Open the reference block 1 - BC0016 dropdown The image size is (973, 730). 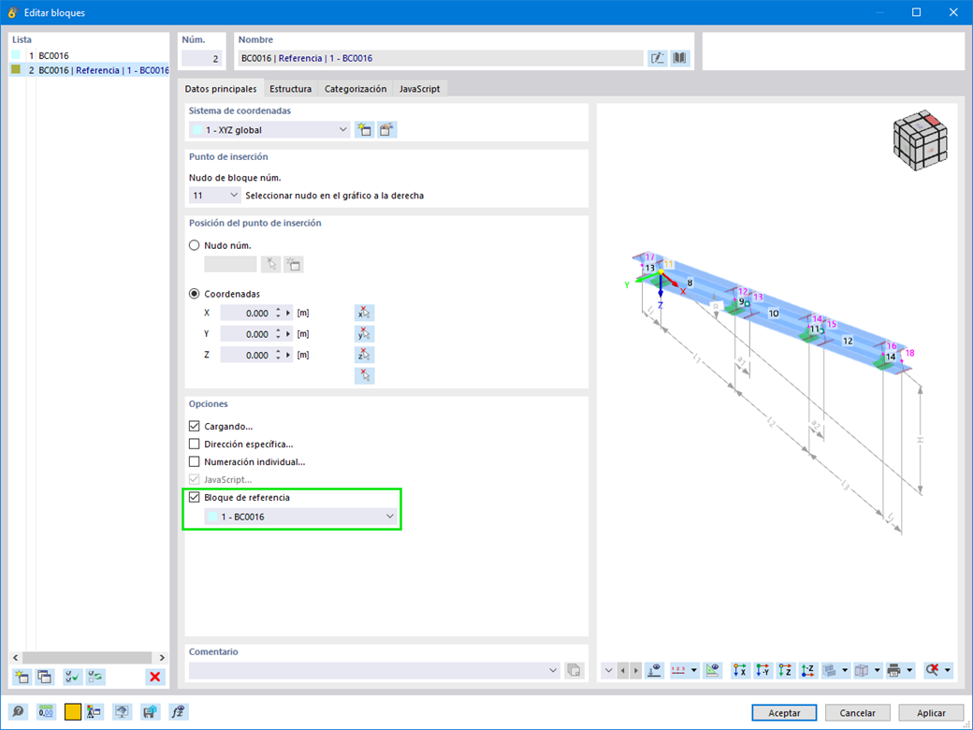301,517
